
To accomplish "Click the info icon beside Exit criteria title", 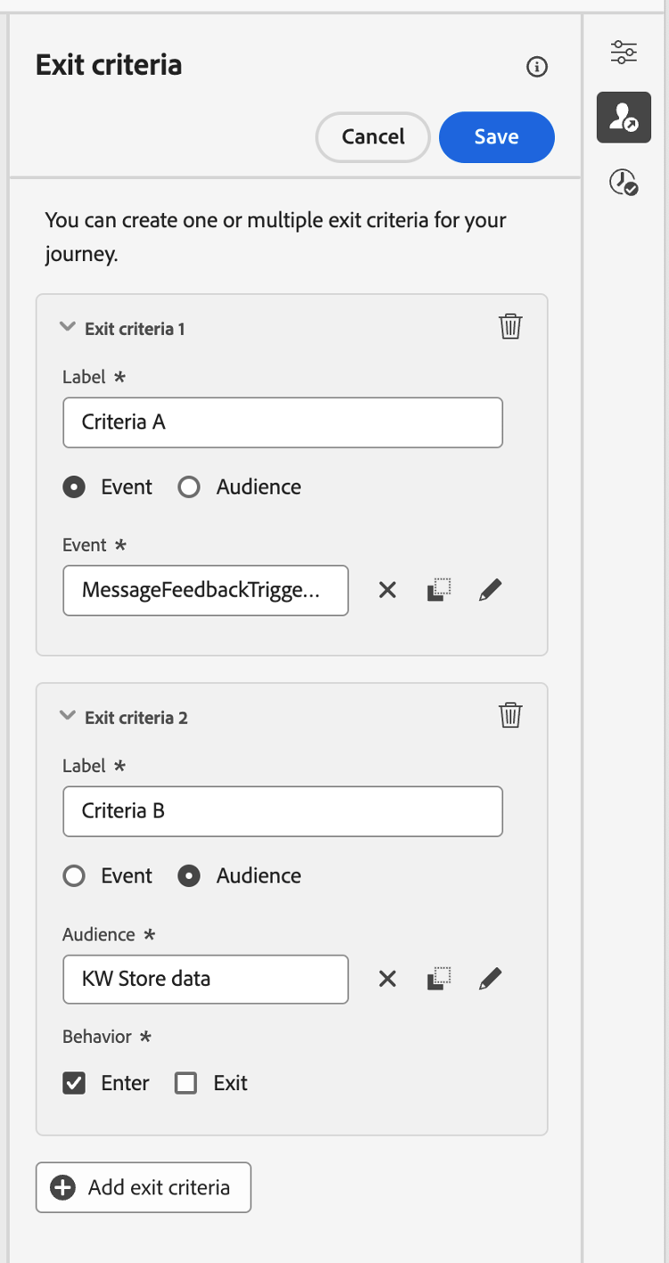I will [x=537, y=67].
